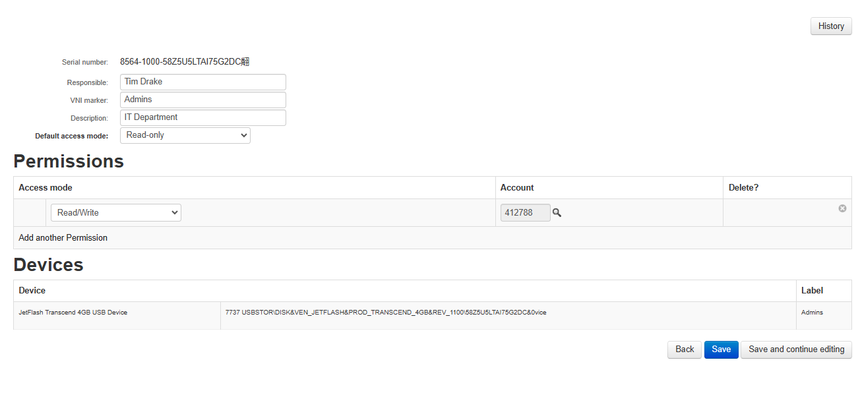The image size is (860, 393).
Task: Click the Account field showing 412788
Action: pos(525,212)
